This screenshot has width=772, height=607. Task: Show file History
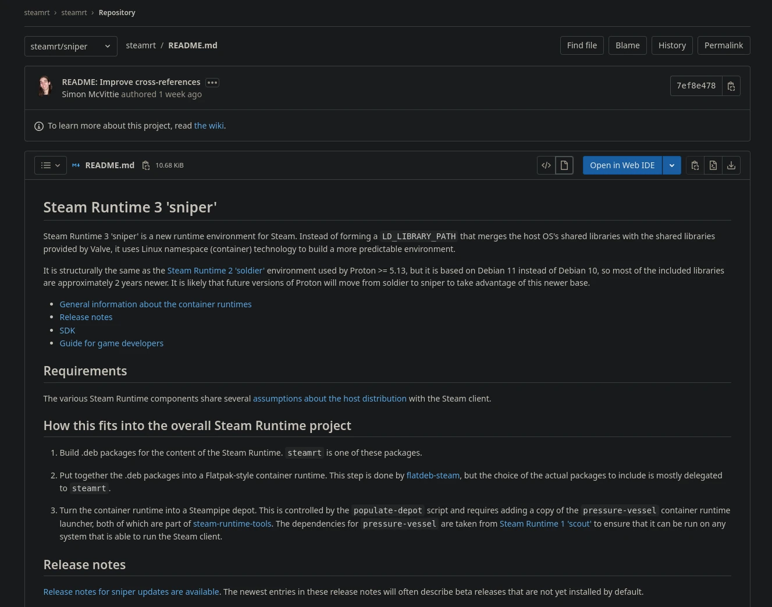click(x=672, y=45)
